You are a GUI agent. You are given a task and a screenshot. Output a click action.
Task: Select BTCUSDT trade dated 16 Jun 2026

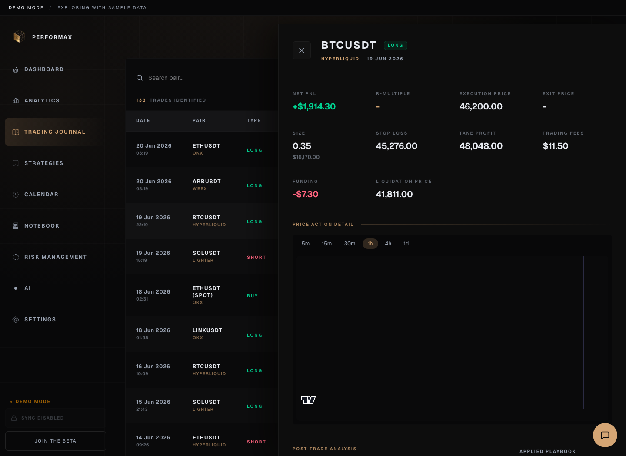click(202, 370)
